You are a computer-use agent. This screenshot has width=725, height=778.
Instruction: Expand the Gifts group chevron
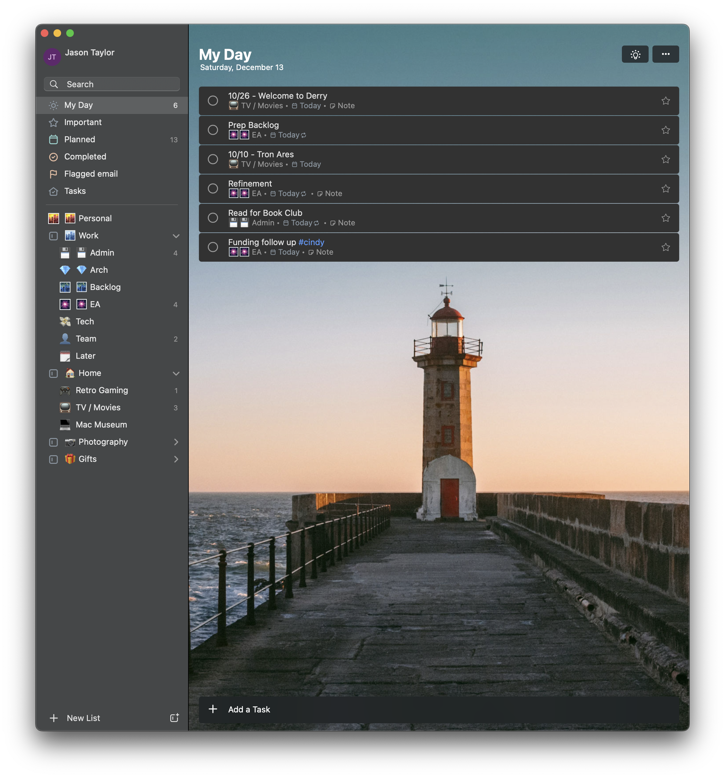tap(176, 459)
